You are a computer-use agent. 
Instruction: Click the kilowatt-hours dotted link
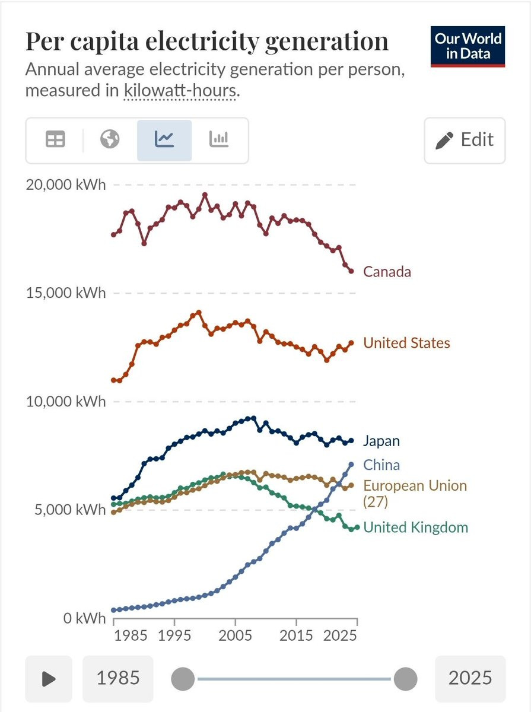(180, 91)
